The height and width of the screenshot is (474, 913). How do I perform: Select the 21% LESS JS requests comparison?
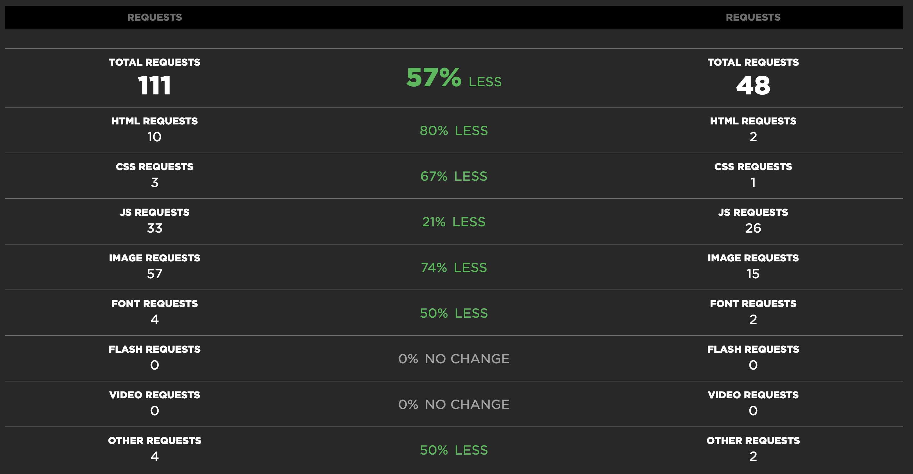(x=454, y=222)
